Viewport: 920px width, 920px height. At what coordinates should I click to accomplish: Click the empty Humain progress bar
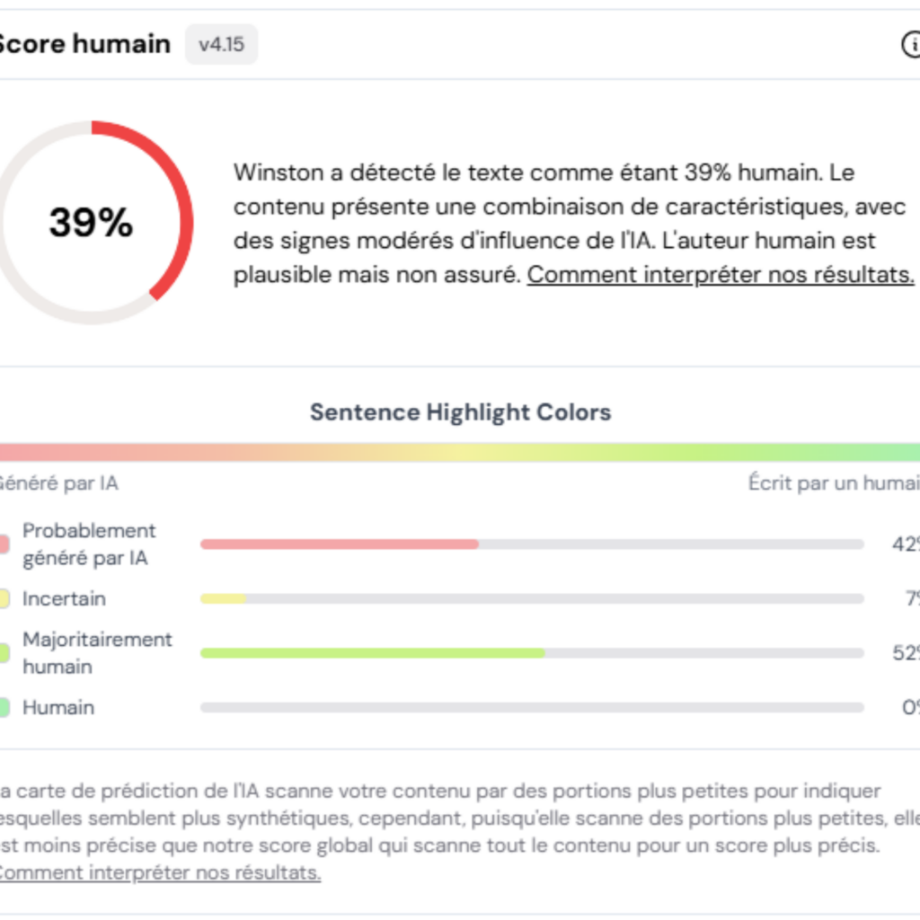pos(531,708)
